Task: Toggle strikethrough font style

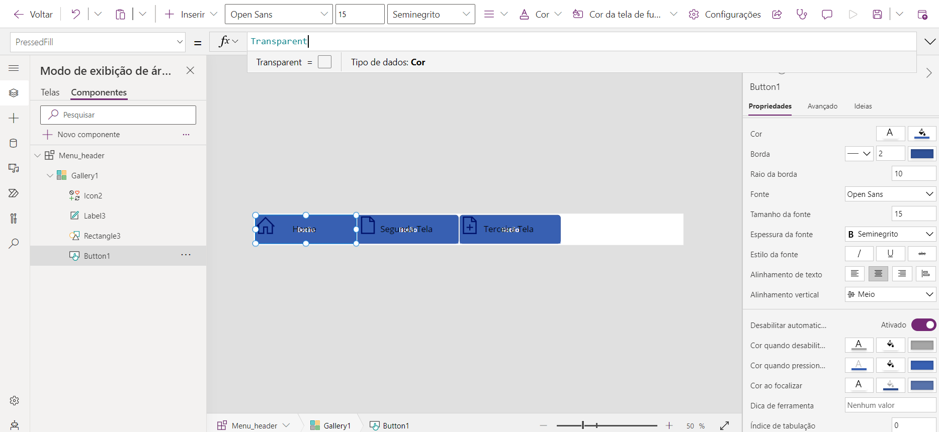Action: 922,254
